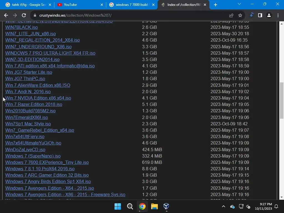Open Win.7.Andr.N. 2016.iso
This screenshot has width=284, height=213.
[x=28, y=92]
